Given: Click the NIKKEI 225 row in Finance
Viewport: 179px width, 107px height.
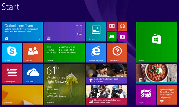Looking at the screenshot, I should pyautogui.click(x=62, y=53).
